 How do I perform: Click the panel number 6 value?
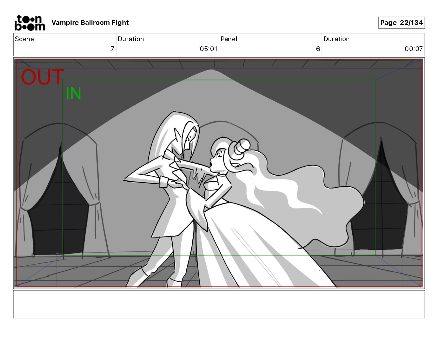pos(318,49)
